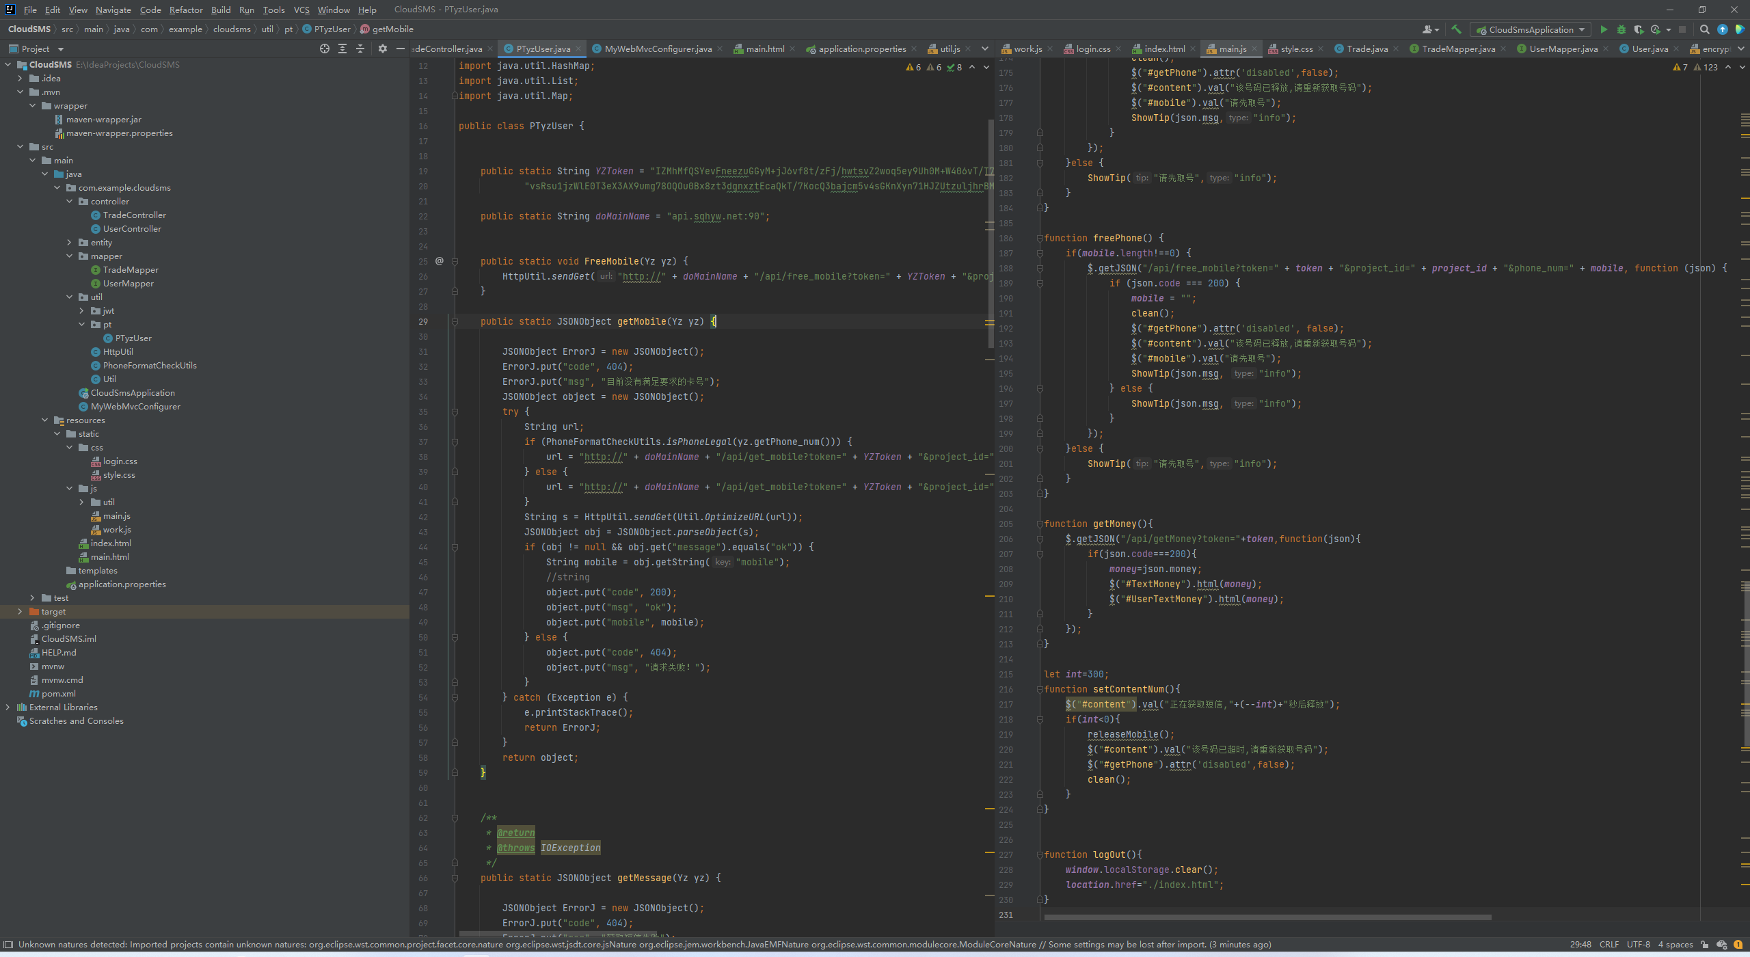Switch to MyWebMvcConfigurer.java tab

point(658,49)
